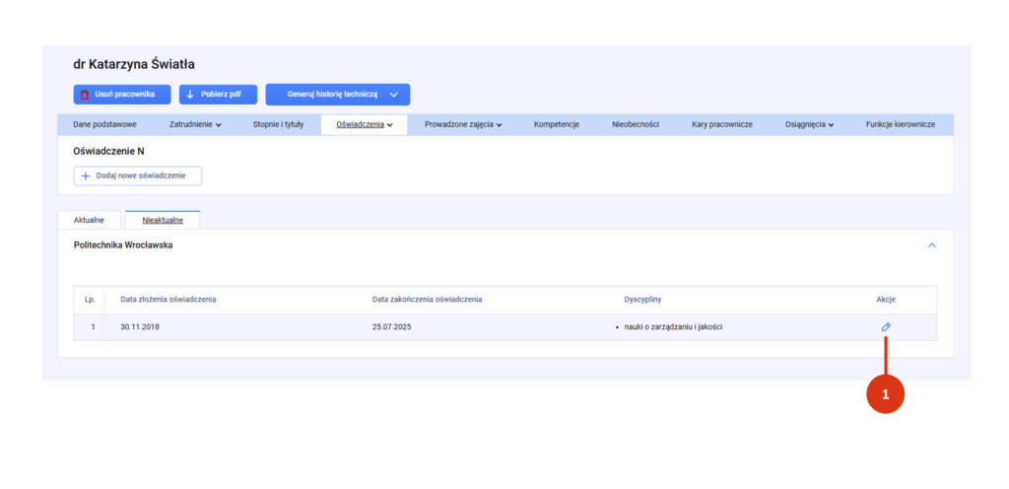Open the Kompetencje tab
Viewport: 1009px width, 489px height.
point(557,124)
